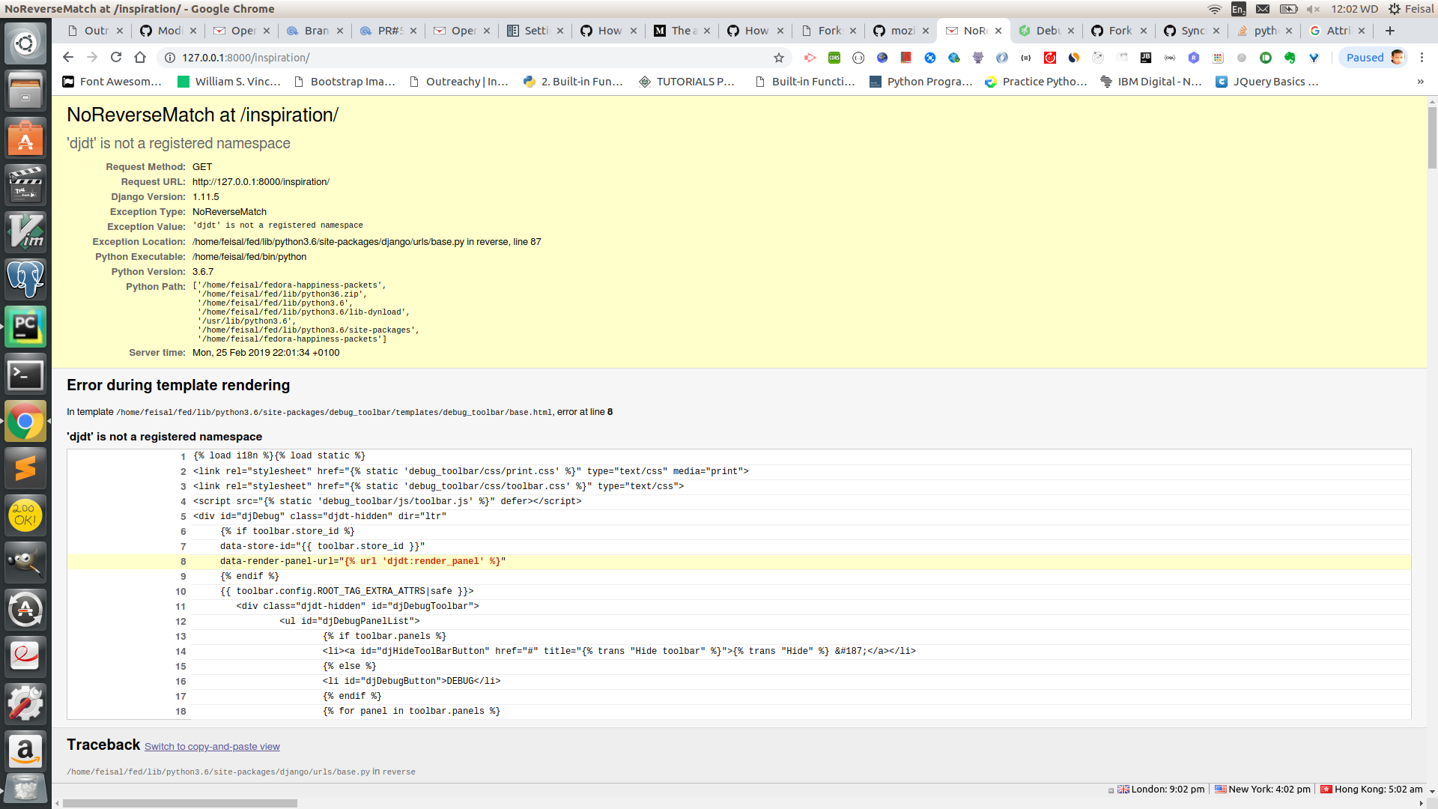Click highlighted template line 8 with djdt:render_panel
1438x809 pixels.
click(738, 562)
